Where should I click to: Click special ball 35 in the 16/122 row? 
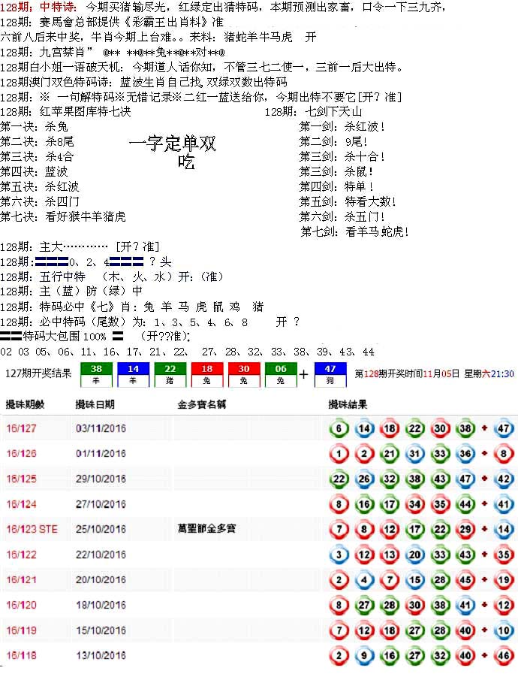coord(504,555)
